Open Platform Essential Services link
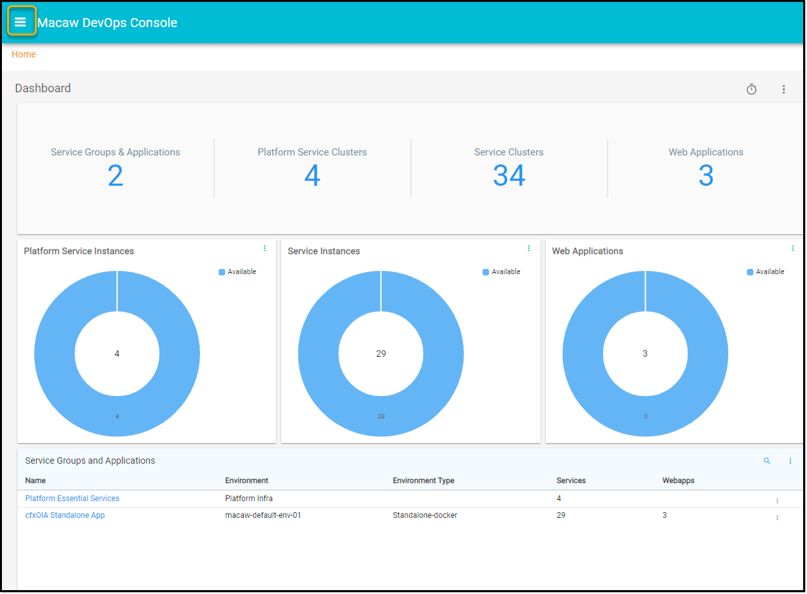 [x=72, y=499]
